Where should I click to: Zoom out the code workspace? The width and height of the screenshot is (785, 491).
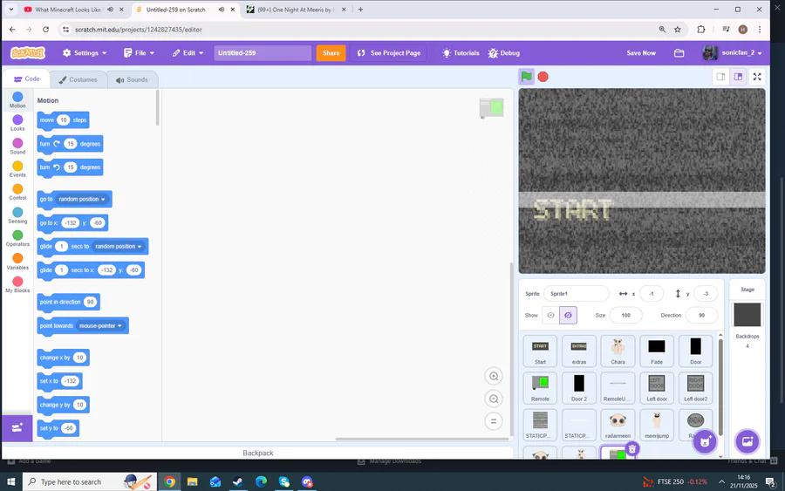tap(494, 399)
